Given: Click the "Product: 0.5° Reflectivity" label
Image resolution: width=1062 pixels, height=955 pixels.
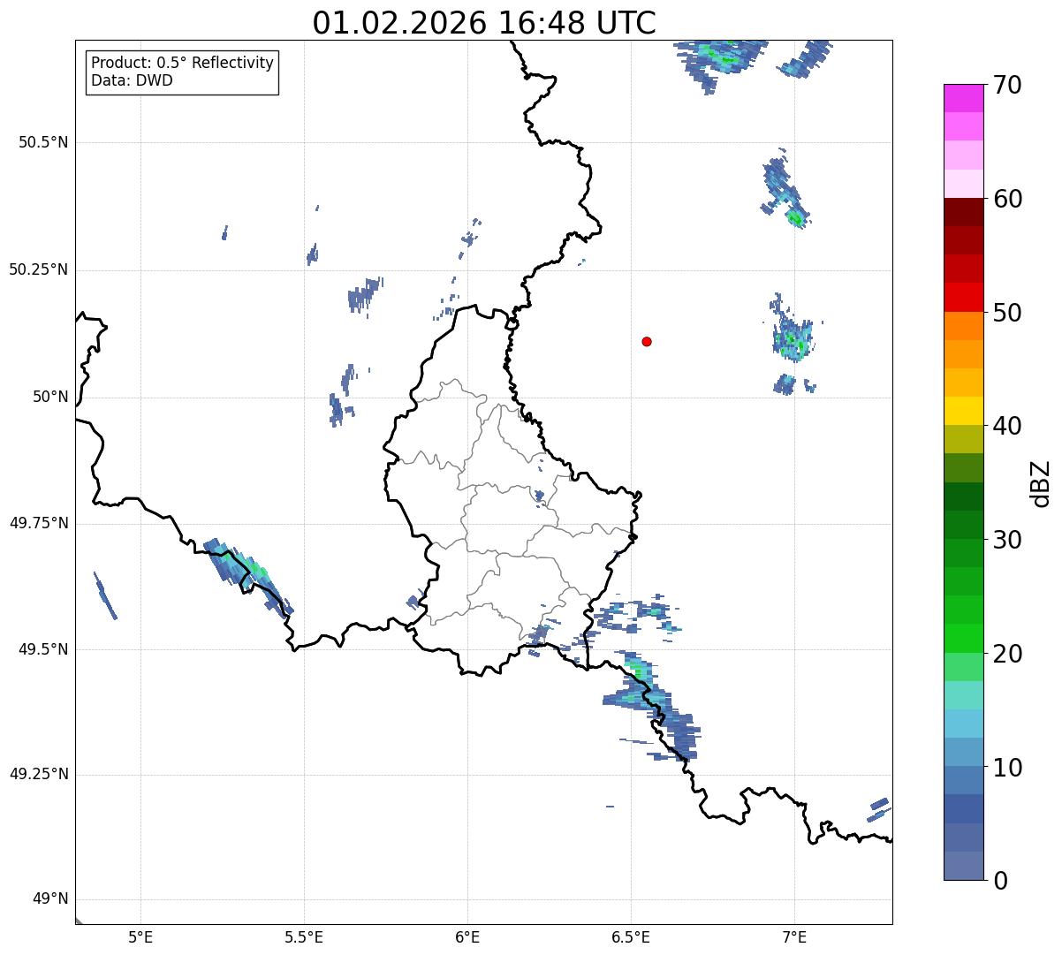Looking at the screenshot, I should click(182, 64).
